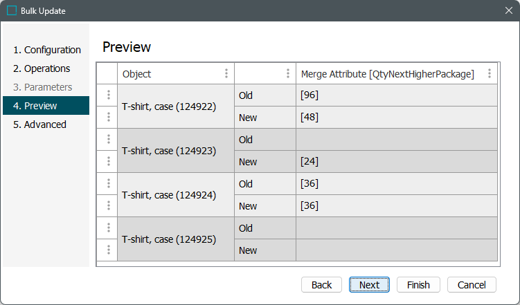
Task: Click row menu dots for 124924 New row
Action: 108,206
